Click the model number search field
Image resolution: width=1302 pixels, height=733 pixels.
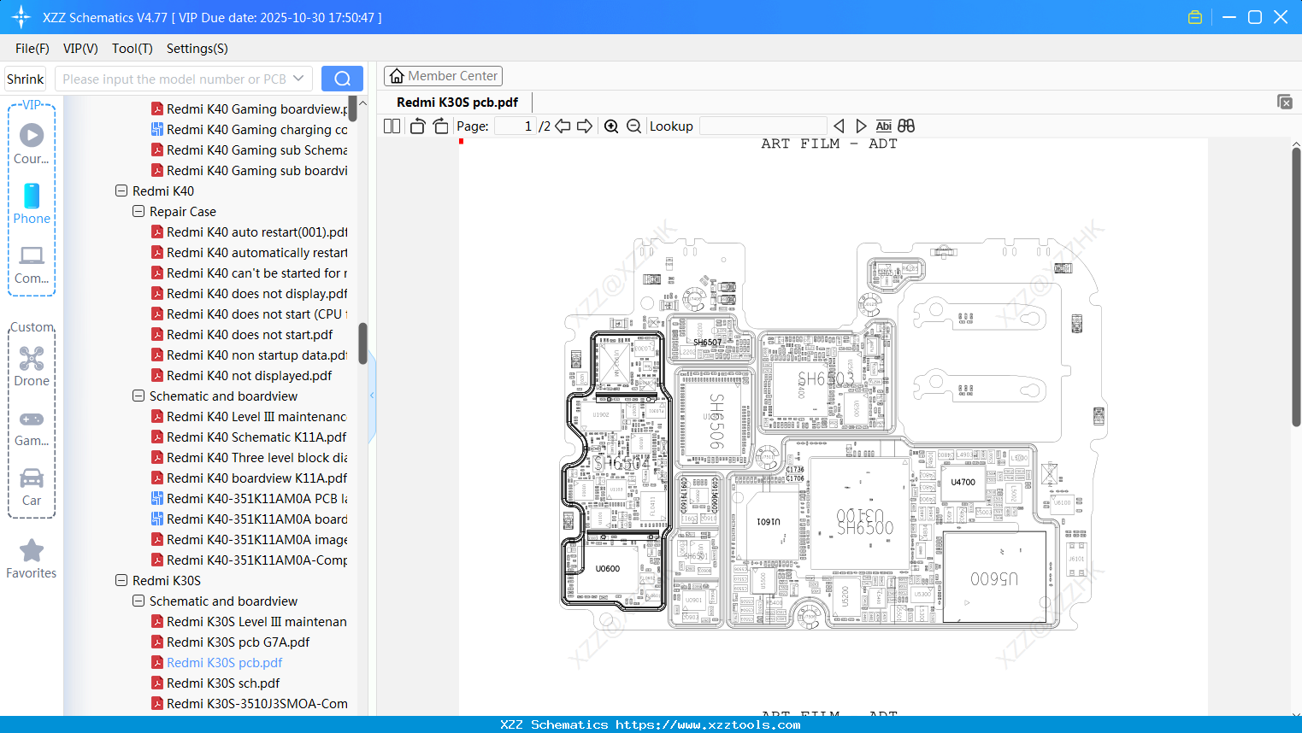pos(174,79)
